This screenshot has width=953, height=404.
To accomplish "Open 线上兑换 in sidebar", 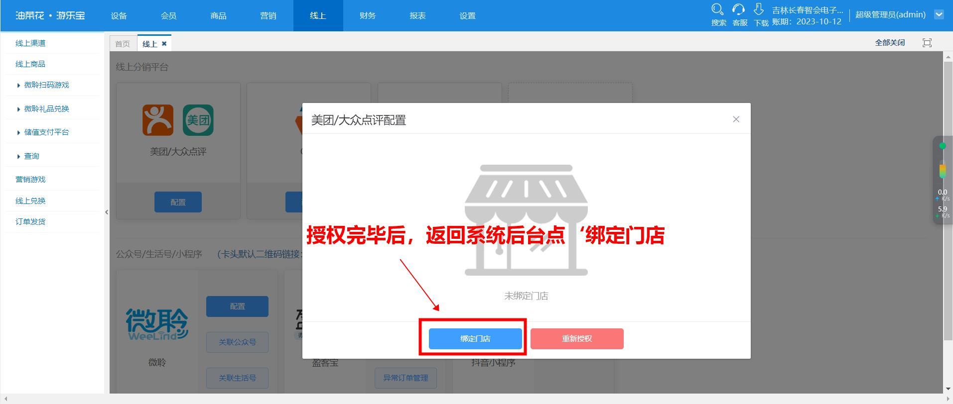I will coord(30,201).
